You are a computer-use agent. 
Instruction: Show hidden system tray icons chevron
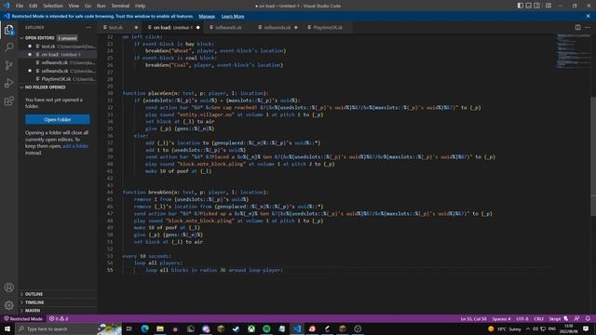click(x=528, y=328)
